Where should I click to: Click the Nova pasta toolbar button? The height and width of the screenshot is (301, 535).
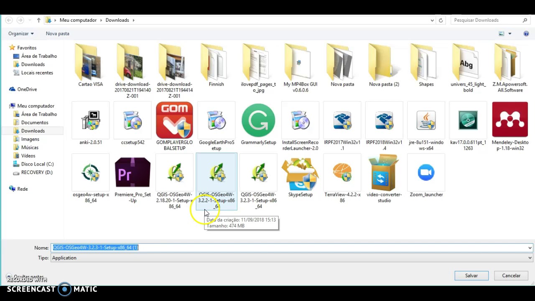coord(58,33)
